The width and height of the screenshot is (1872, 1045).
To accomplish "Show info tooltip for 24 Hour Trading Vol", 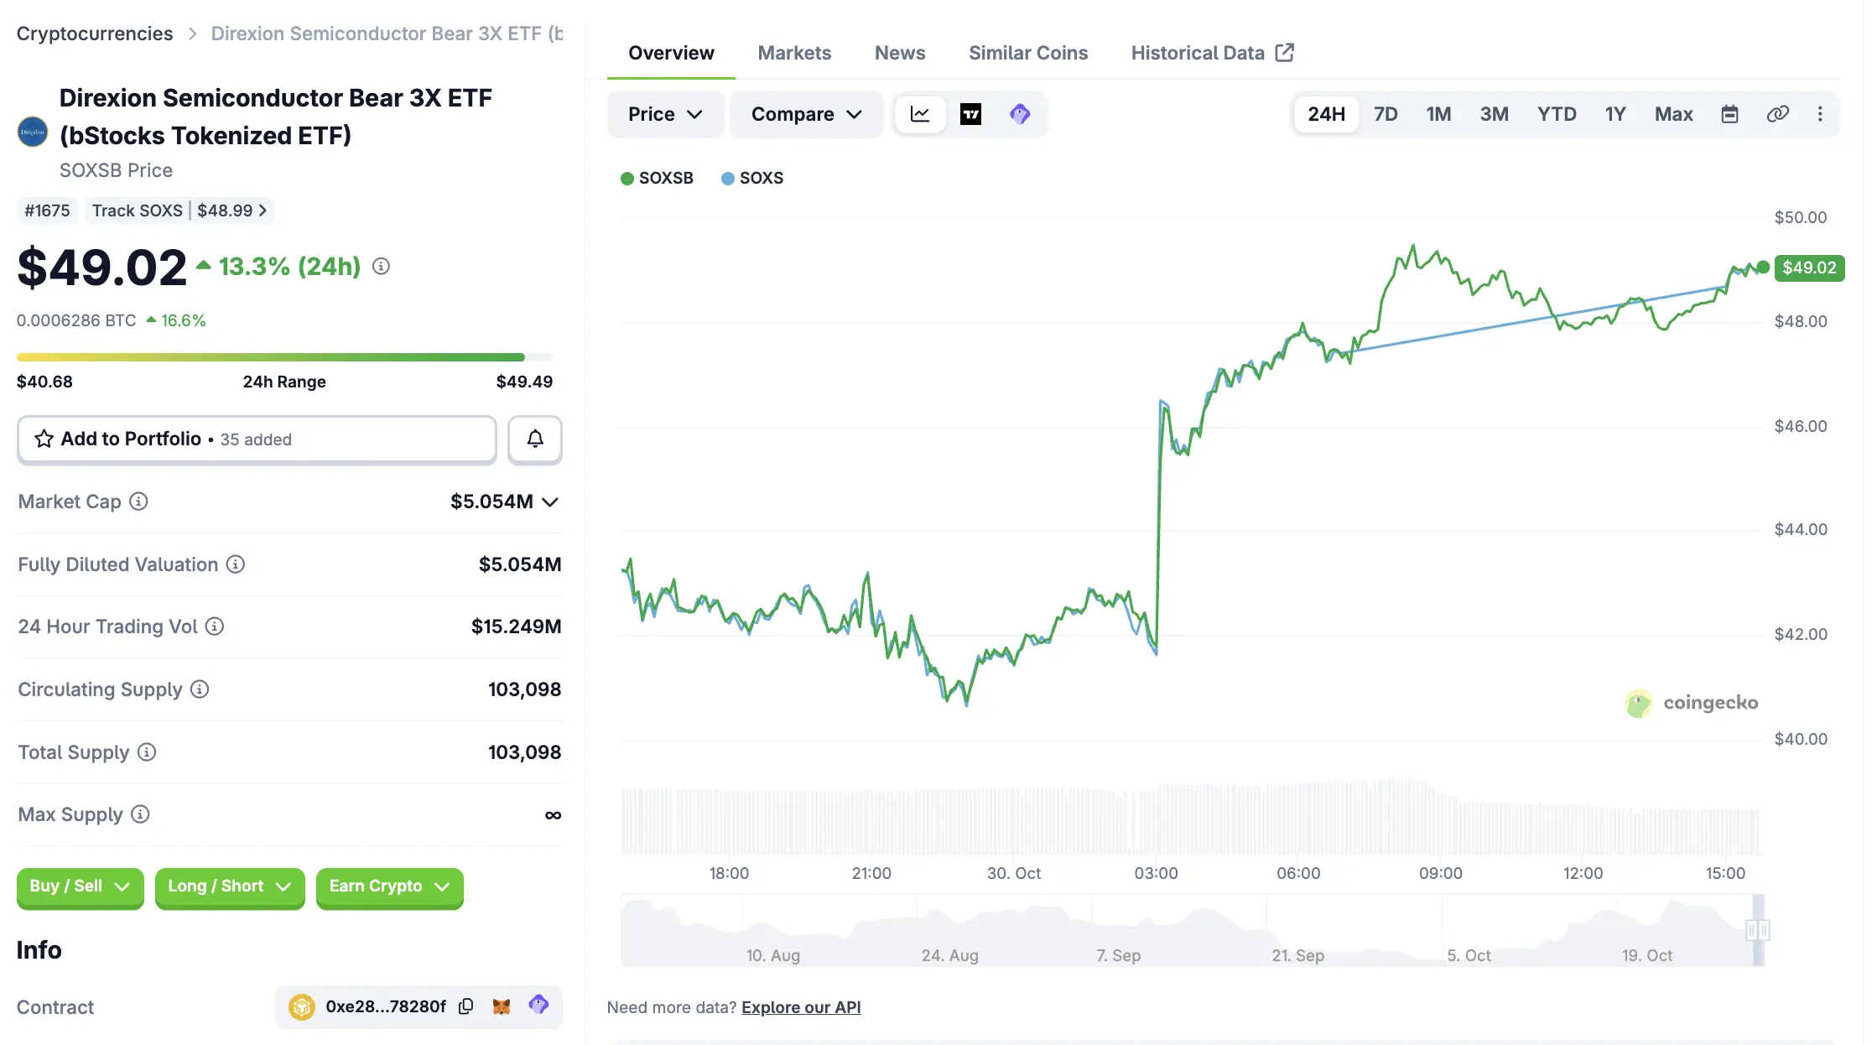I will (215, 626).
